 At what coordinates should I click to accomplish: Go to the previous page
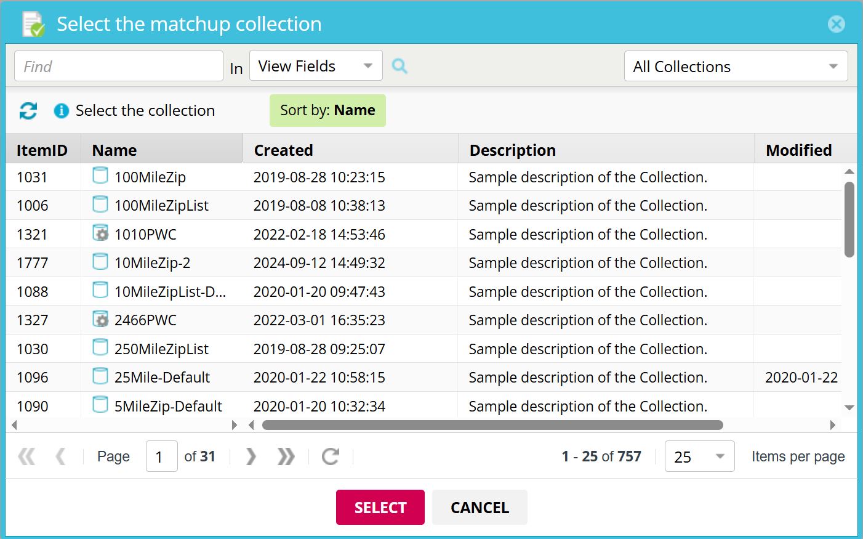(60, 456)
